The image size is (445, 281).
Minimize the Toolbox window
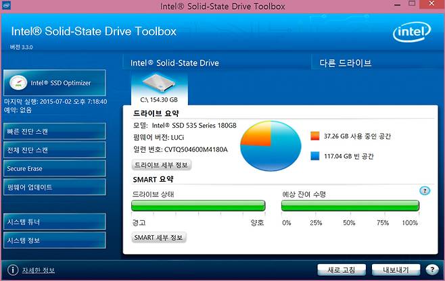(x=398, y=5)
